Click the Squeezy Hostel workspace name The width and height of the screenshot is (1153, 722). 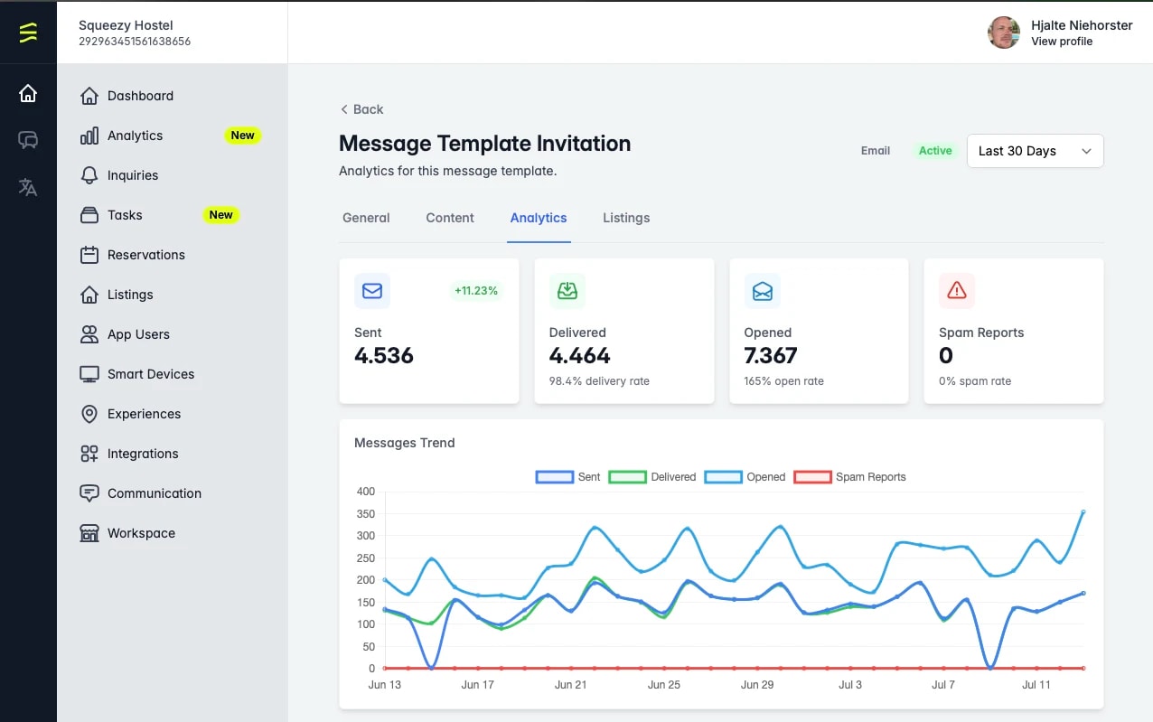[x=126, y=25]
